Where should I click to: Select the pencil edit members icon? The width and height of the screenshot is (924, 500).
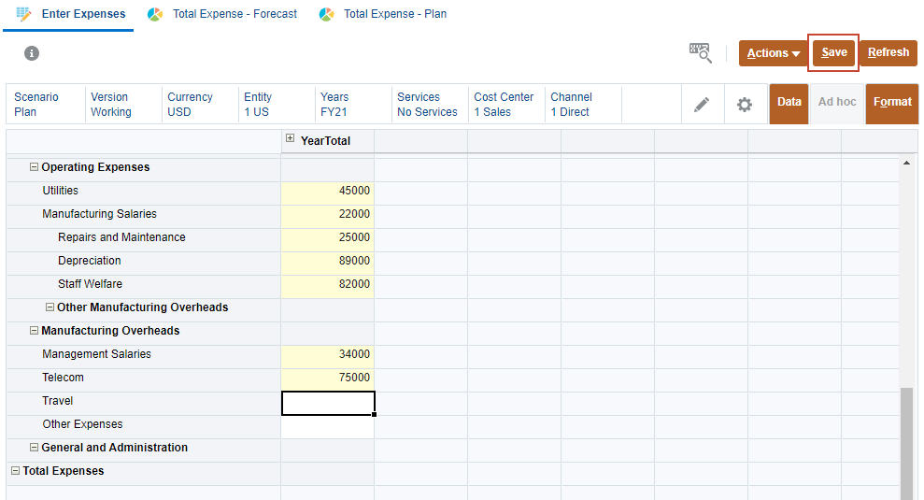pos(702,105)
